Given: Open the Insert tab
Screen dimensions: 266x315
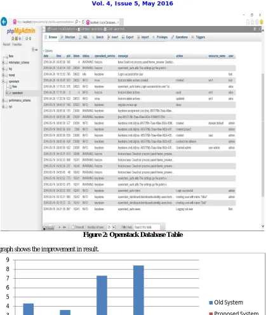Looking at the screenshot, I should (112, 37).
